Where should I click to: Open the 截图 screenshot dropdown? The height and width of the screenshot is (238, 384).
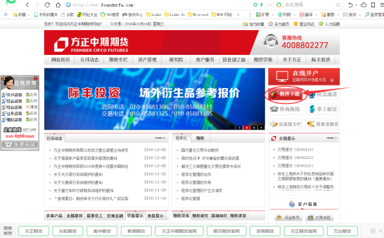pos(330,15)
